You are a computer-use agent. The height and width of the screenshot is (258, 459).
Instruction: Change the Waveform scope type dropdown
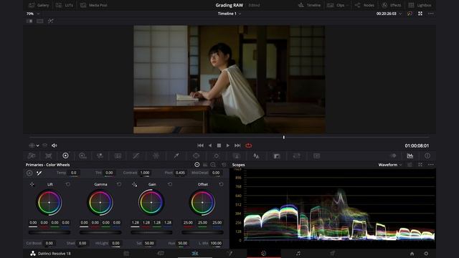click(390, 165)
